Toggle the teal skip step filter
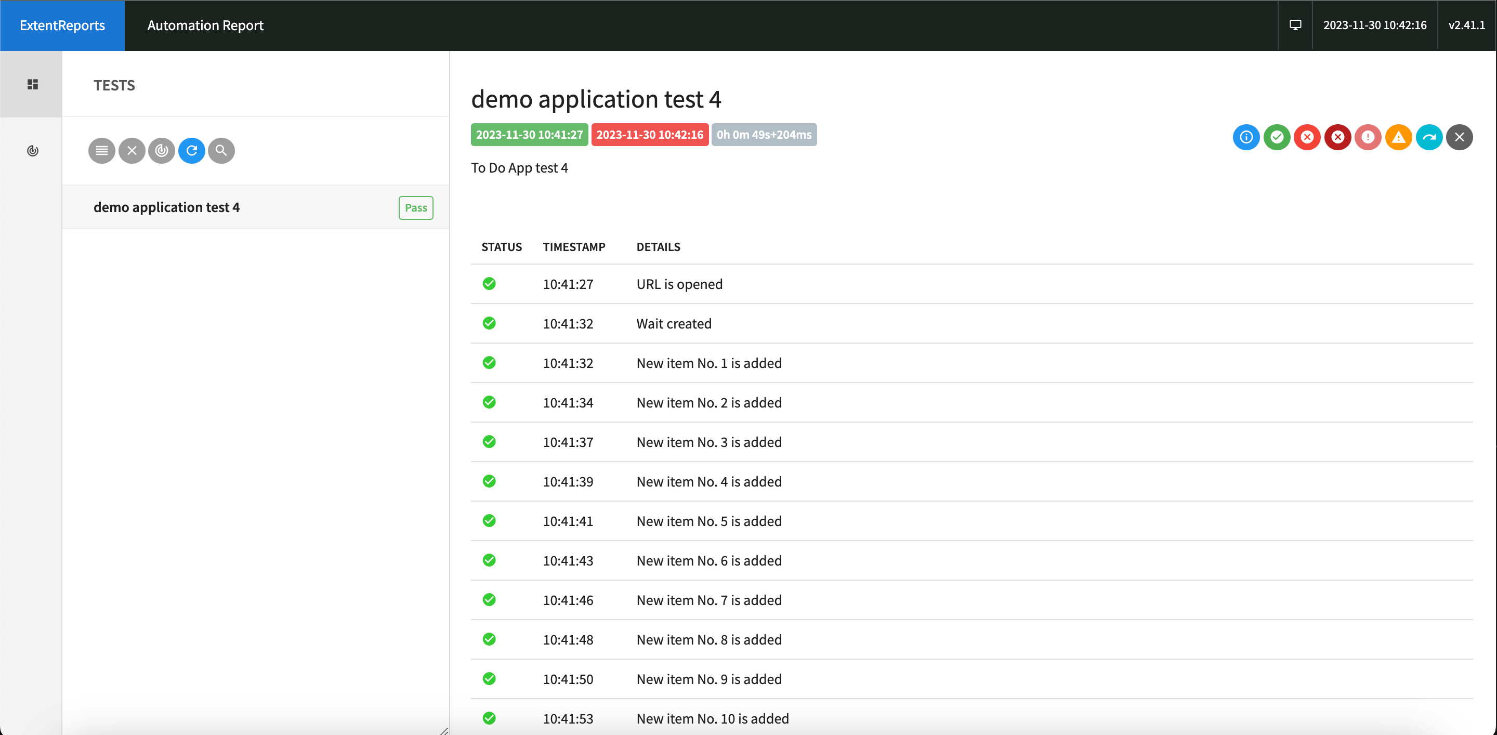 coord(1429,137)
